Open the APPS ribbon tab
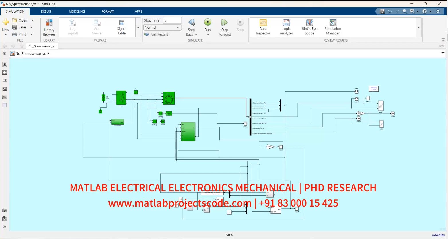Image resolution: width=448 pixels, height=239 pixels. (138, 11)
